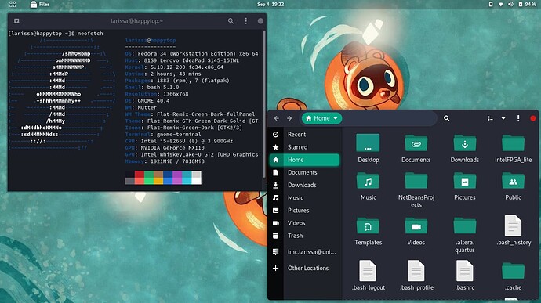
Task: Select Recent in the Files sidebar
Action: point(304,135)
